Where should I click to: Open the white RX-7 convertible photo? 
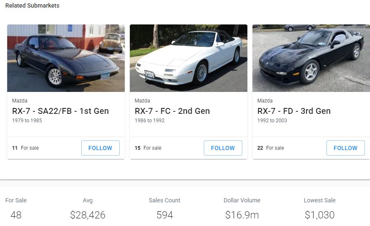click(x=189, y=58)
